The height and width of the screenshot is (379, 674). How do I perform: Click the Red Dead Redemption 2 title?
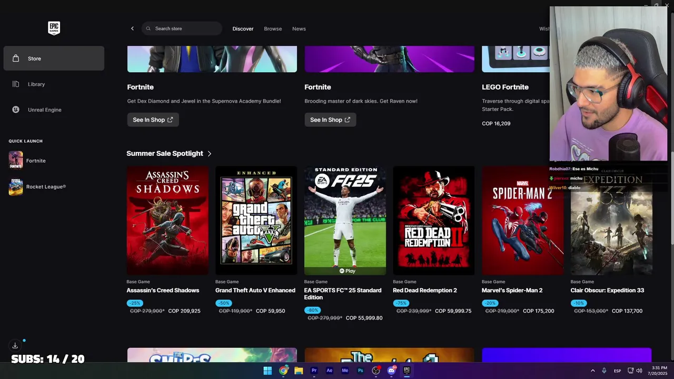pos(425,291)
